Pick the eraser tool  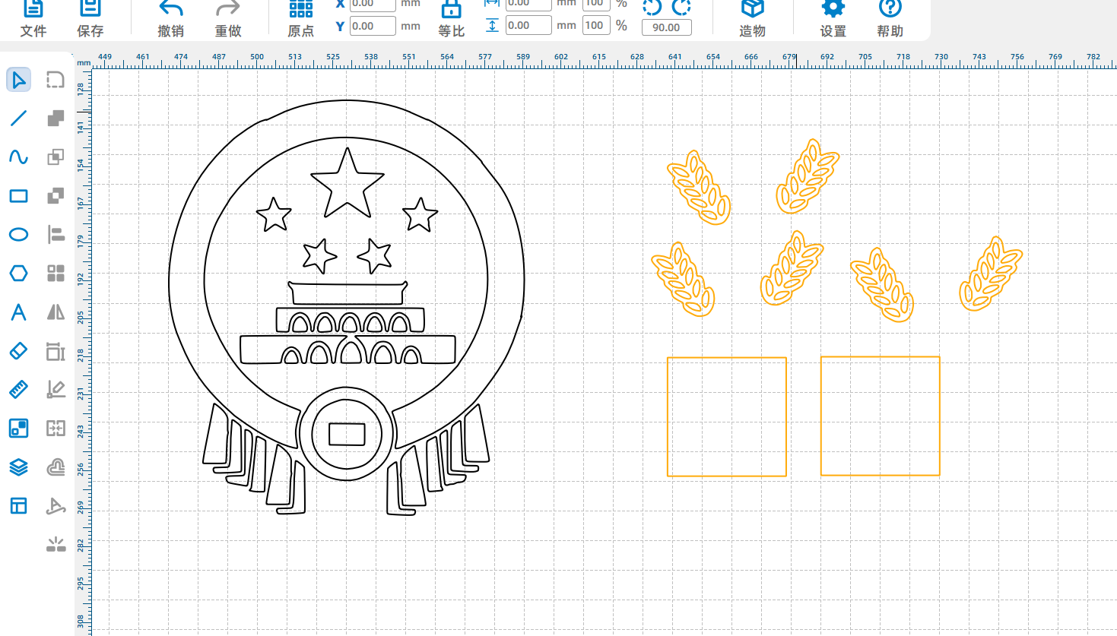pos(19,350)
